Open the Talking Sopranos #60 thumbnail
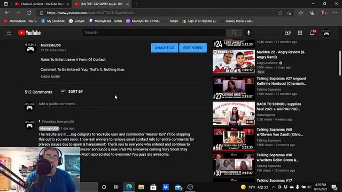 pyautogui.click(x=234, y=139)
